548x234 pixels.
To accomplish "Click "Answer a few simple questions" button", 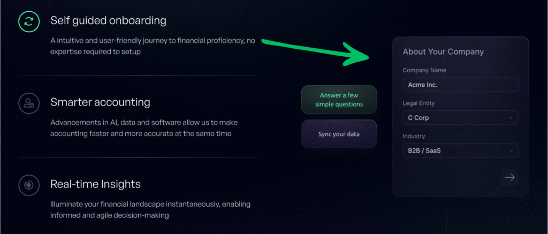I will (x=339, y=100).
